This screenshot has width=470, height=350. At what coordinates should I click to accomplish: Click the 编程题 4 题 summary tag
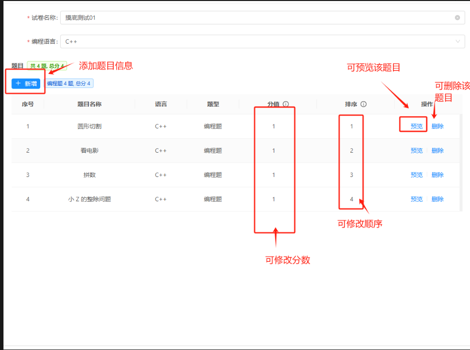click(69, 84)
